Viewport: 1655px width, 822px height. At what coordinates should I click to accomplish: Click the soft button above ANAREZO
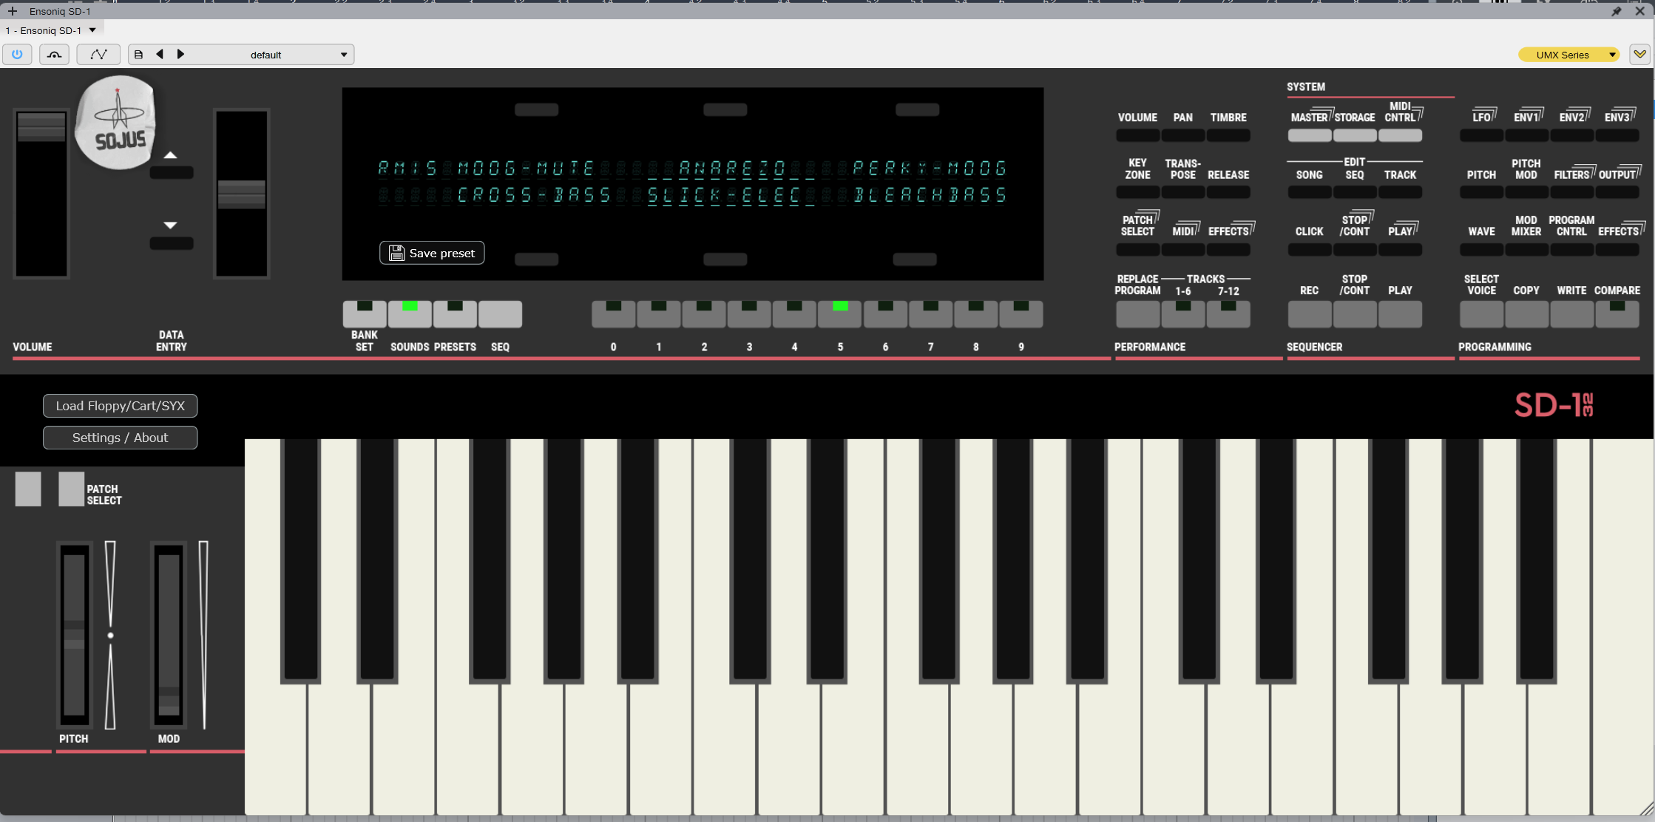(725, 109)
